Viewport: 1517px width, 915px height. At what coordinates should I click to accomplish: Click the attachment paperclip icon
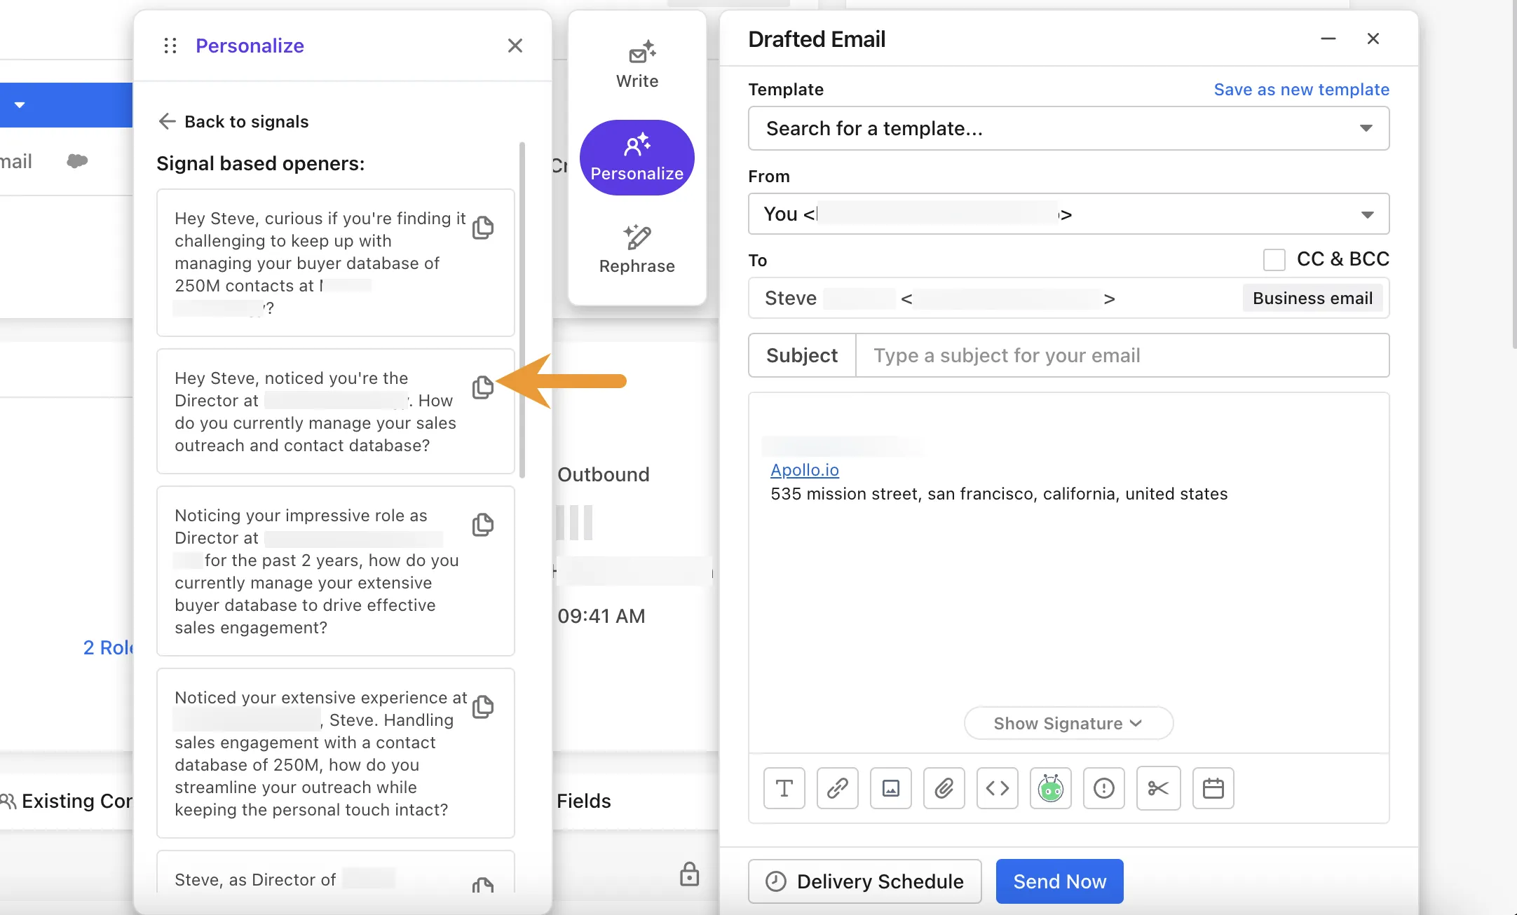(x=944, y=788)
